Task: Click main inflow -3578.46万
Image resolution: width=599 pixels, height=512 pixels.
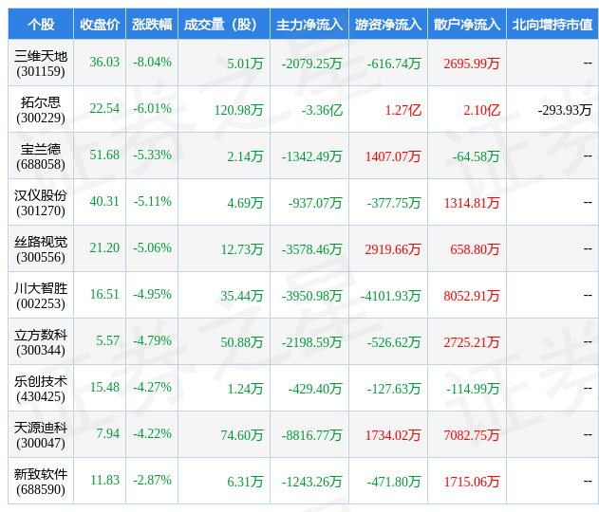Action: click(x=311, y=249)
